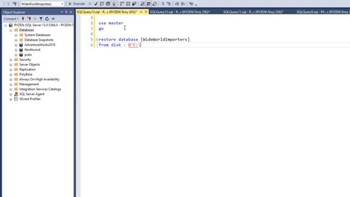
Task: Select the pubs database
Action: pyautogui.click(x=28, y=55)
